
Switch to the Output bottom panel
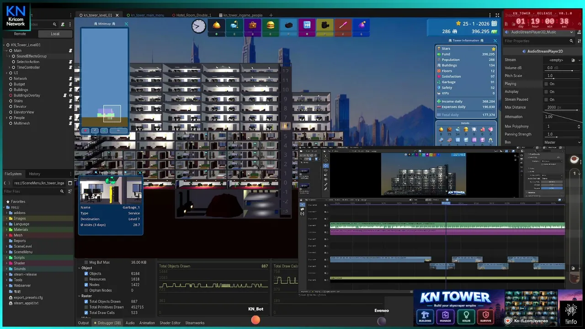[83, 323]
